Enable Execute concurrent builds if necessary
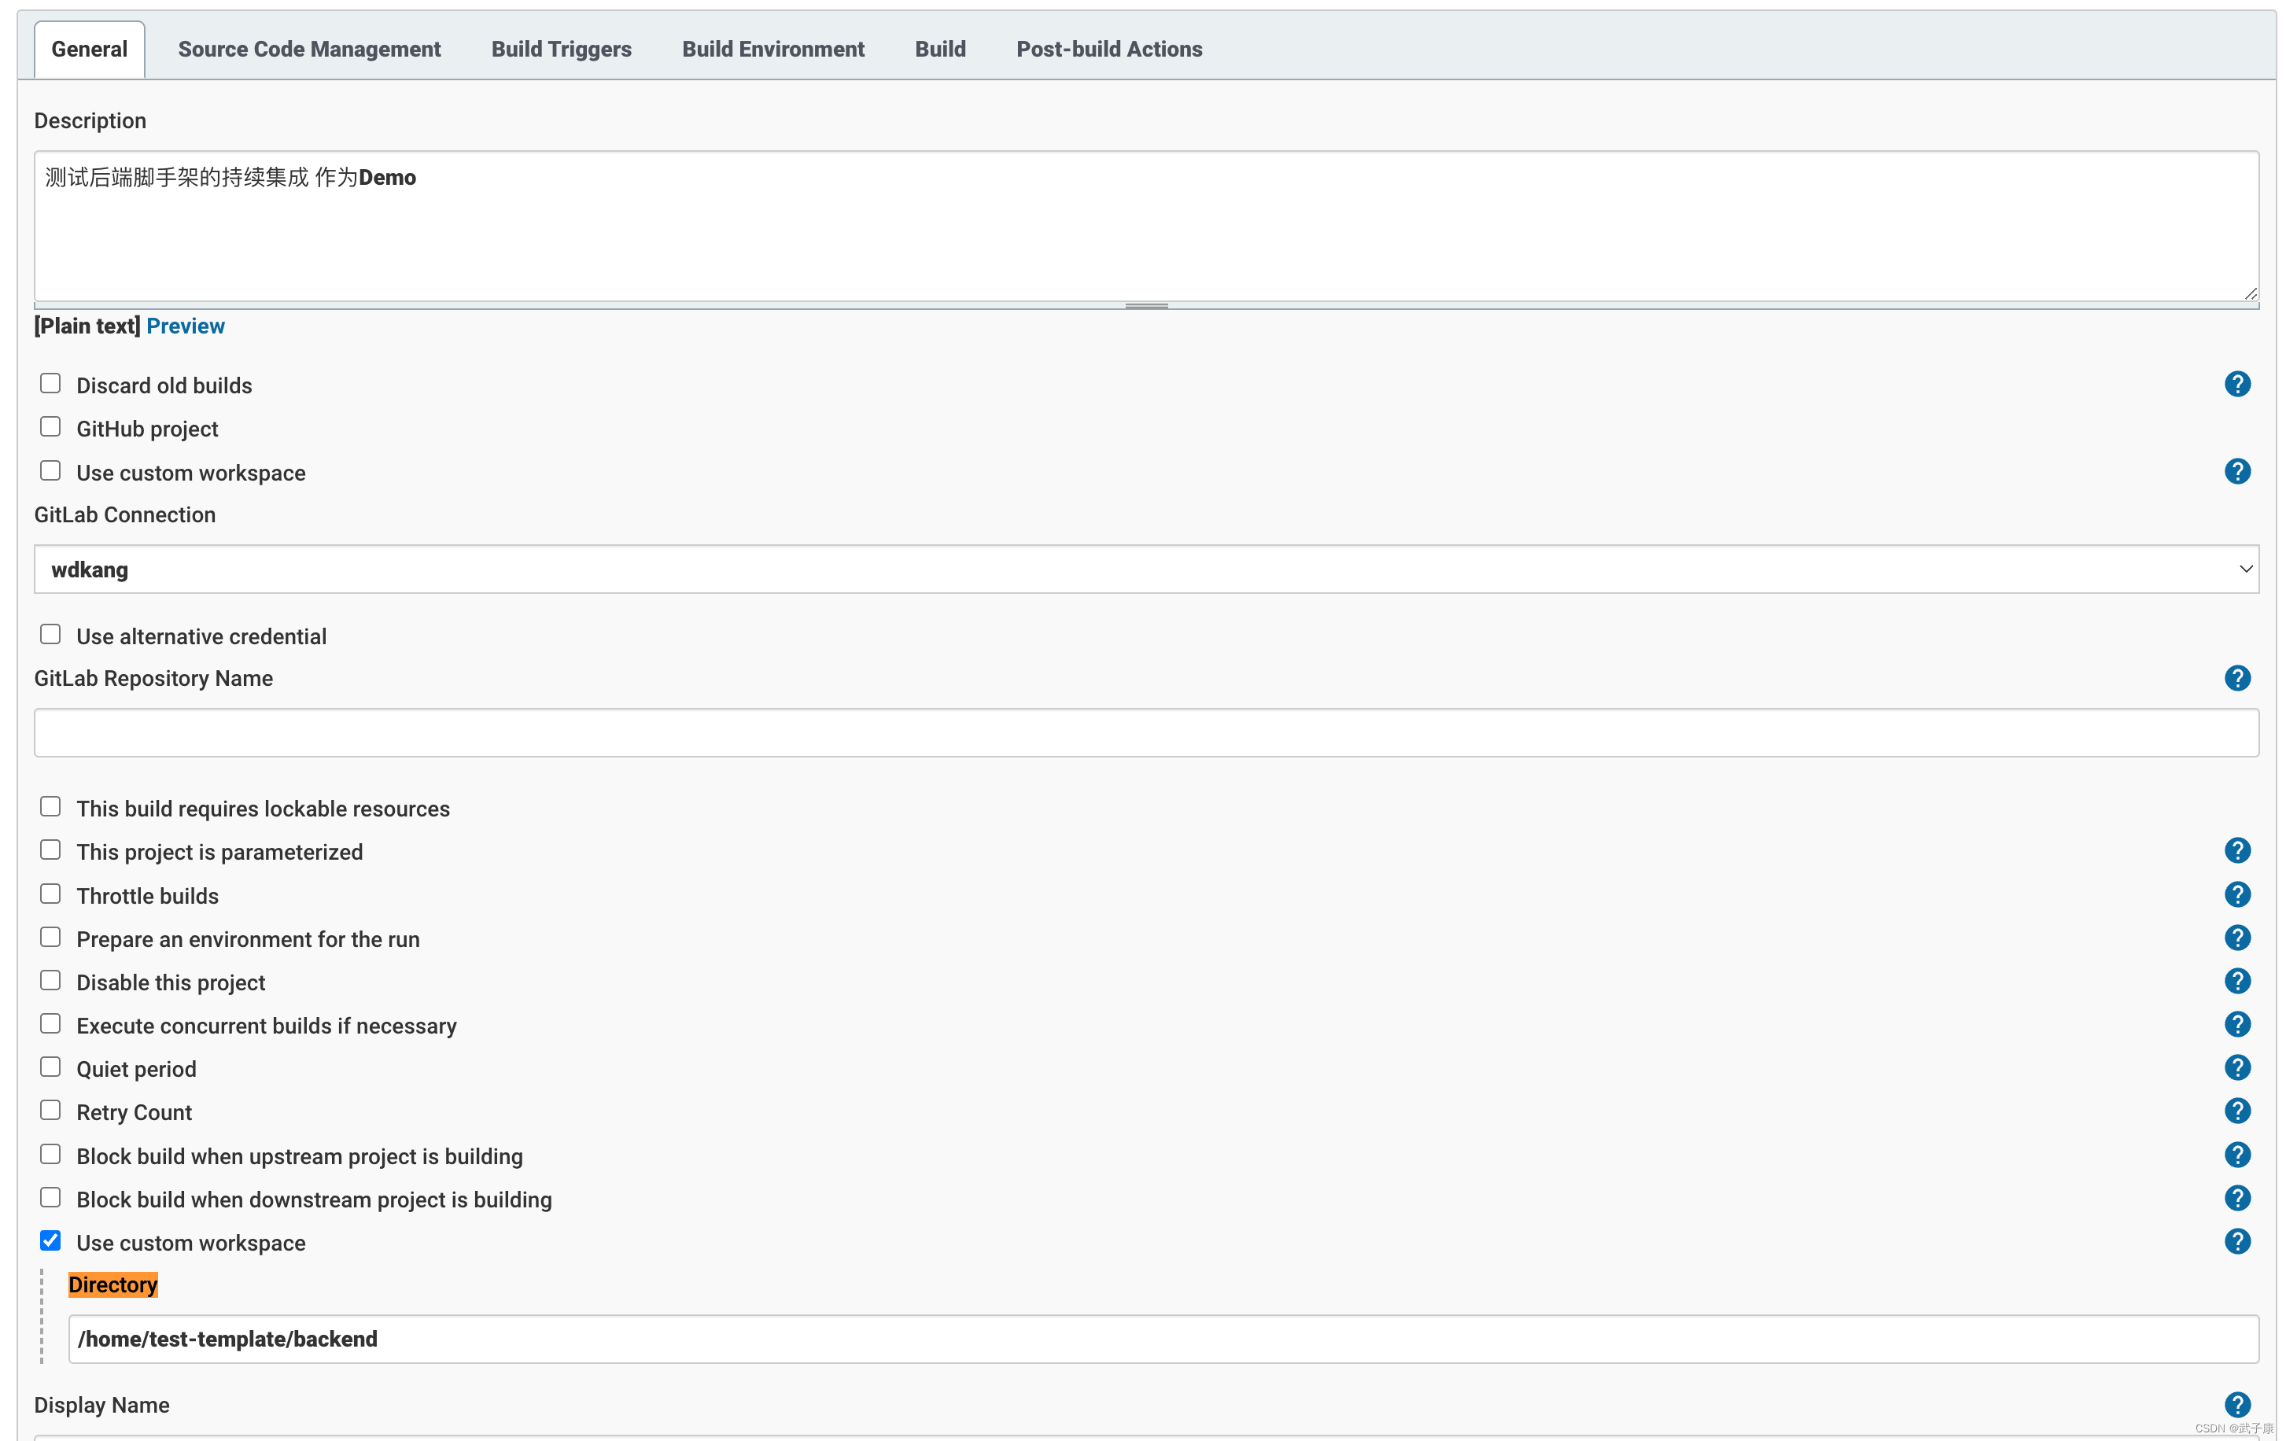Viewport: 2286px width, 1441px height. click(48, 1024)
